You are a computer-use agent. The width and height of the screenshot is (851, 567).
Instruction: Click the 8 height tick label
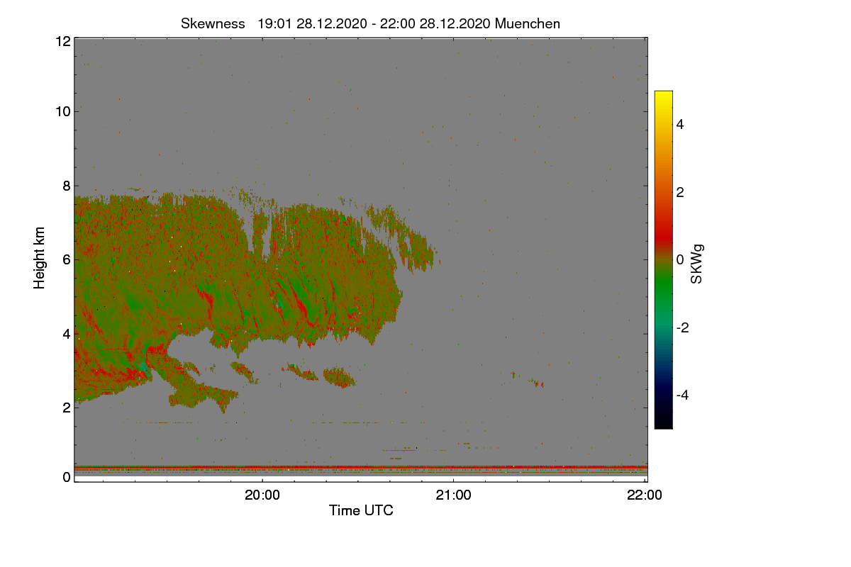tap(67, 186)
